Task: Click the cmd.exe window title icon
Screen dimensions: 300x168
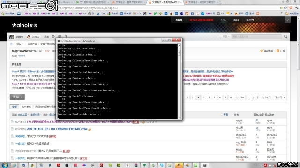Action: (x=59, y=41)
